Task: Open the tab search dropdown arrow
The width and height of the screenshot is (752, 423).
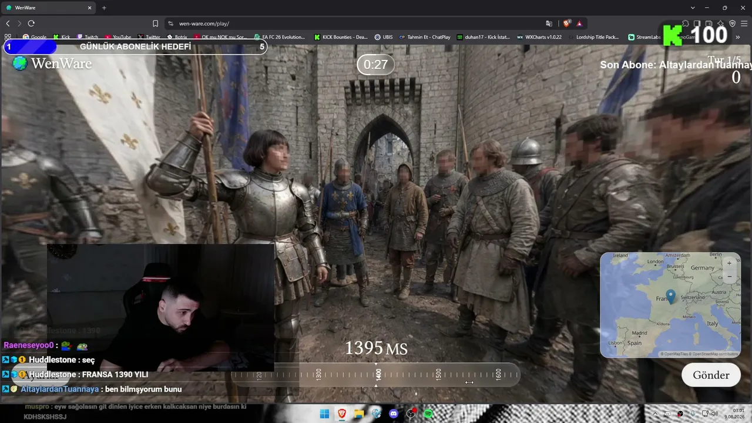Action: point(693,8)
